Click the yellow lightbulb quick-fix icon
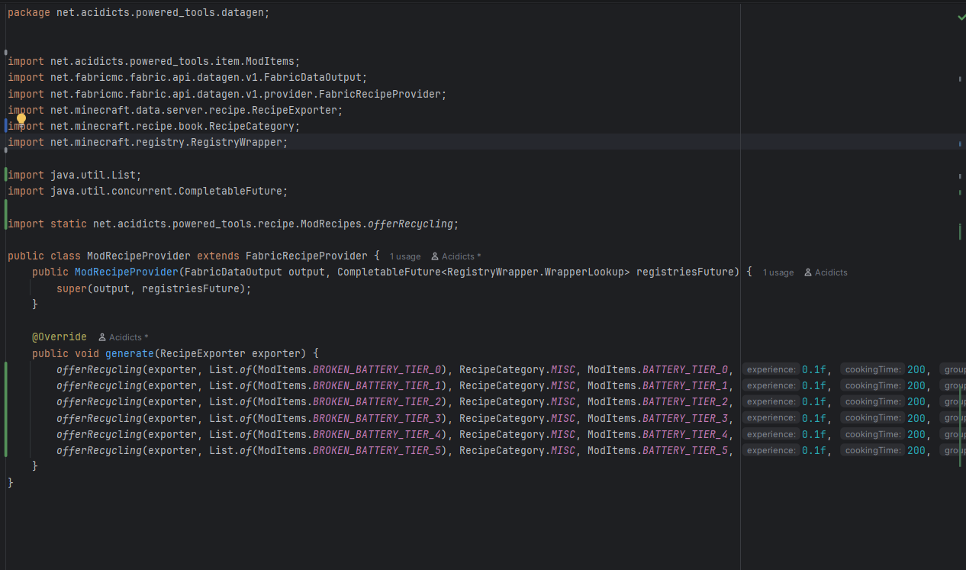The width and height of the screenshot is (966, 570). (21, 118)
